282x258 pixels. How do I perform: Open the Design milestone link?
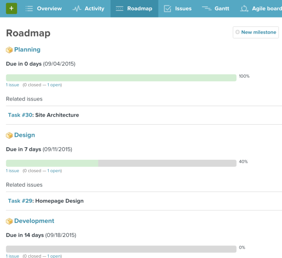25,135
